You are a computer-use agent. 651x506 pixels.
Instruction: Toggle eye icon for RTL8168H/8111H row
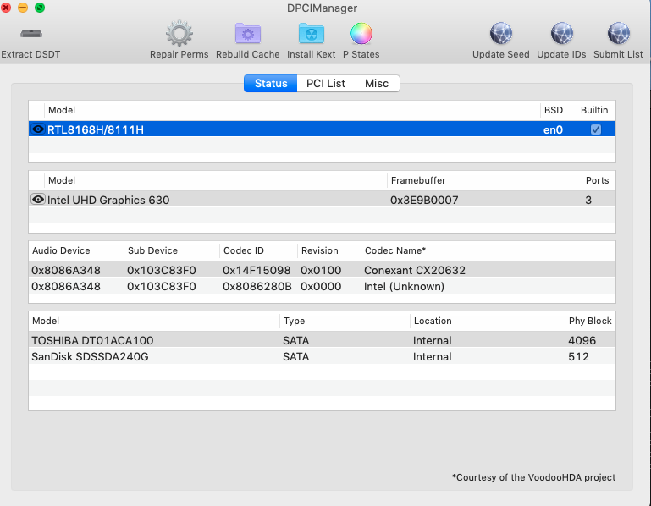click(x=38, y=129)
